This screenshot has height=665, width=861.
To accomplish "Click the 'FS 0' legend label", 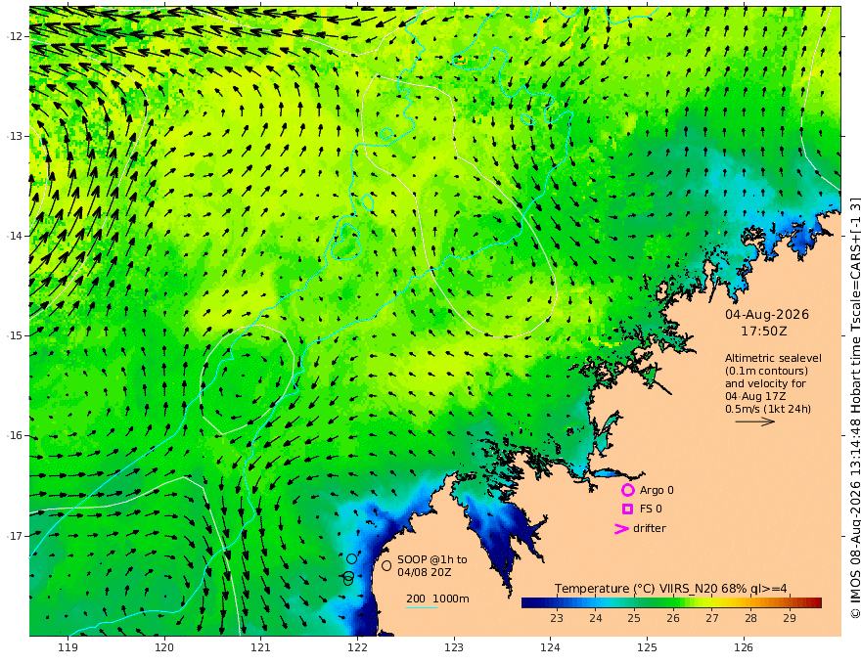I will click(651, 510).
